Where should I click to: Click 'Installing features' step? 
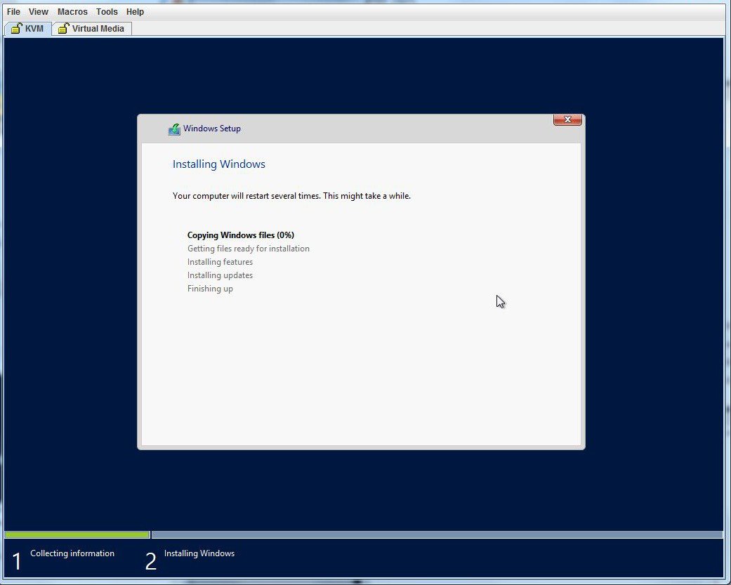pos(220,262)
